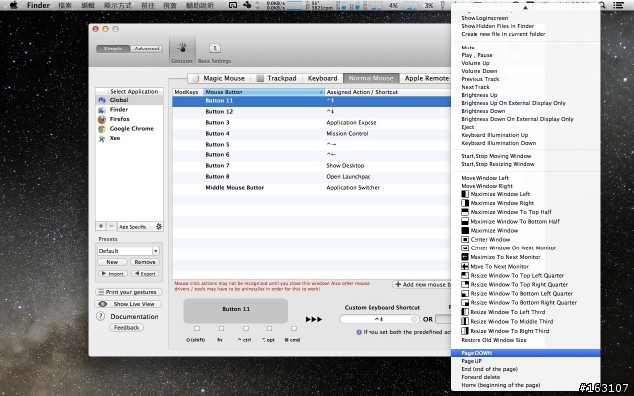Click the Resize Window To Bottom Right Quarter icon

pos(465,302)
